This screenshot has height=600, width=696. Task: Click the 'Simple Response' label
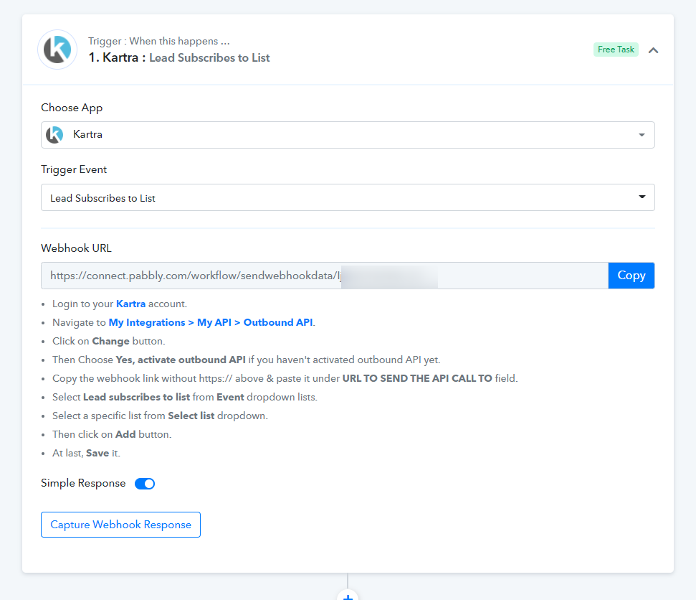[83, 483]
